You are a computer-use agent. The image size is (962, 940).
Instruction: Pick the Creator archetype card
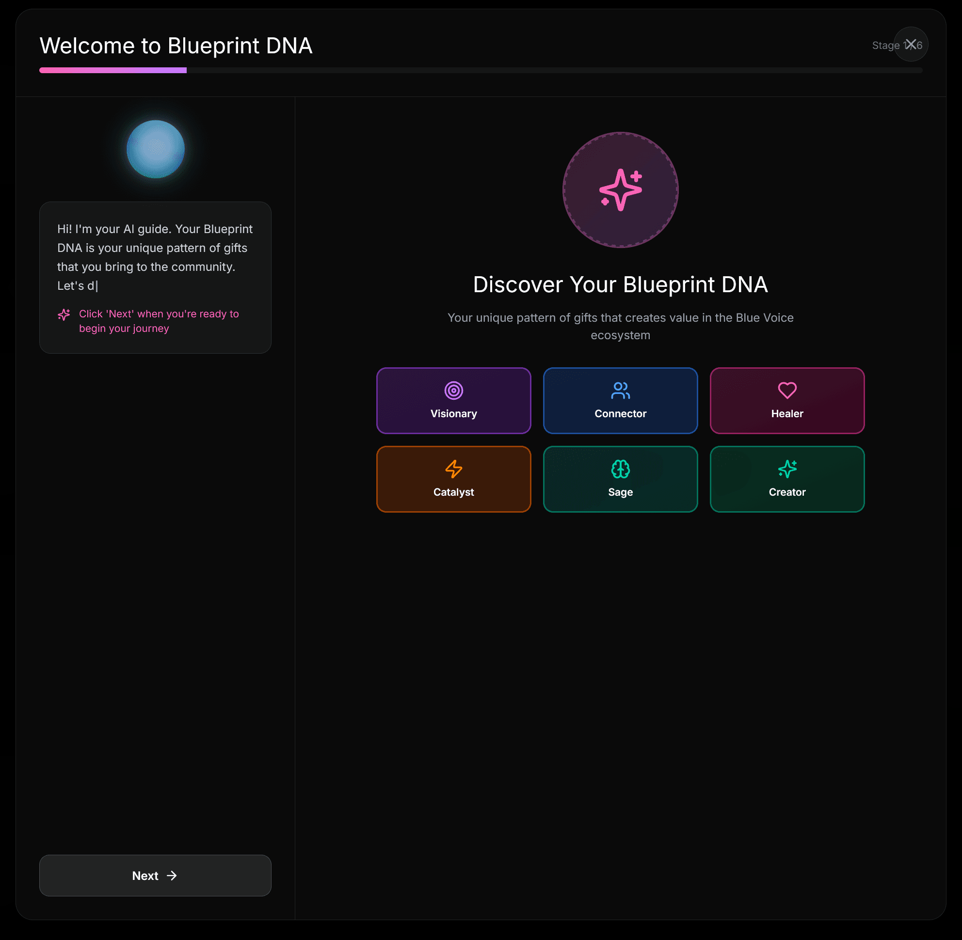786,479
